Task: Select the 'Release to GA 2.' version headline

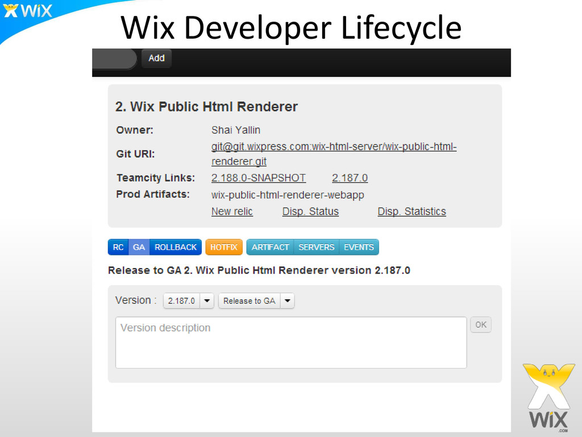Action: click(259, 270)
